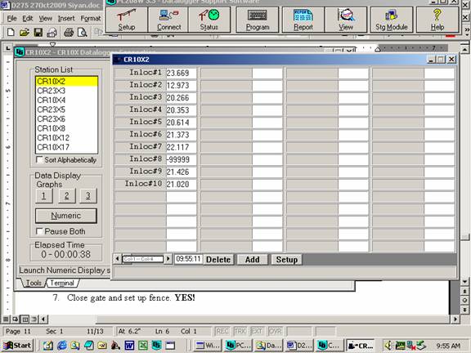Click the Setup button in CR10X2 numeric display
This screenshot has width=471, height=353.
pos(286,260)
